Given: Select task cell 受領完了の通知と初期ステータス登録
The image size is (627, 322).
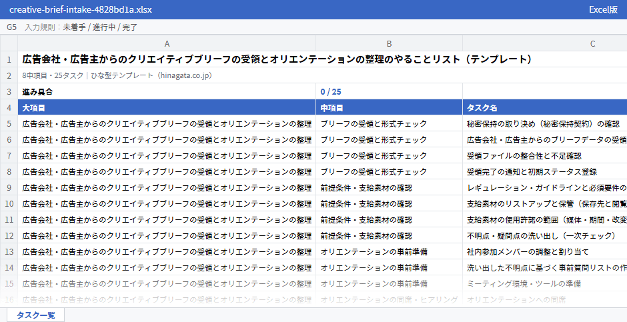Looking at the screenshot, I should [545, 171].
